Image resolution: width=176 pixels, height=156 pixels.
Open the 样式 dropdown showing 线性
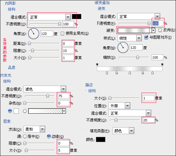129,38
